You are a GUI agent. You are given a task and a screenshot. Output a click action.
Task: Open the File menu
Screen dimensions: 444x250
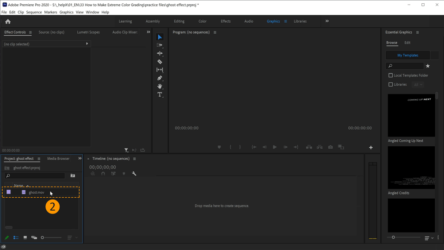pos(4,12)
